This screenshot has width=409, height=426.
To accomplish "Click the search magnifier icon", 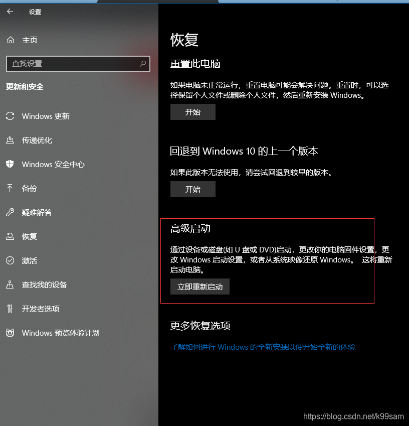I will (x=143, y=64).
